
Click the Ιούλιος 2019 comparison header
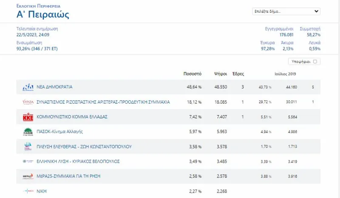tap(285, 74)
